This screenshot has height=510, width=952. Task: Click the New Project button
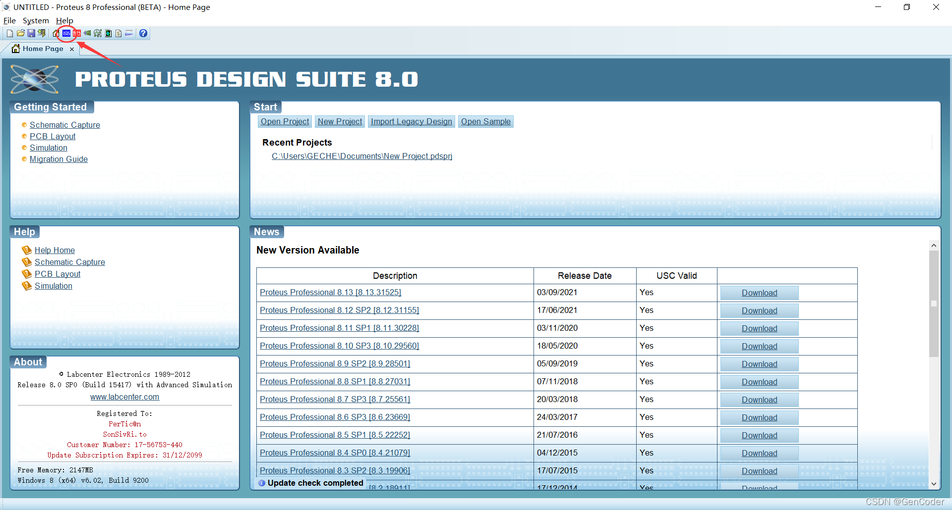[x=340, y=121]
